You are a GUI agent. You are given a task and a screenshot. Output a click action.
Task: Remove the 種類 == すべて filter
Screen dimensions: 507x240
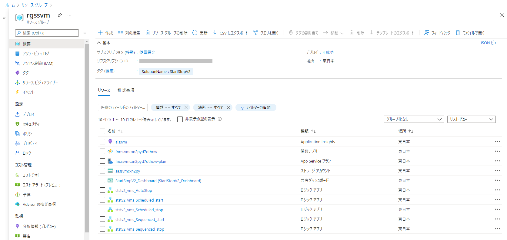click(186, 107)
